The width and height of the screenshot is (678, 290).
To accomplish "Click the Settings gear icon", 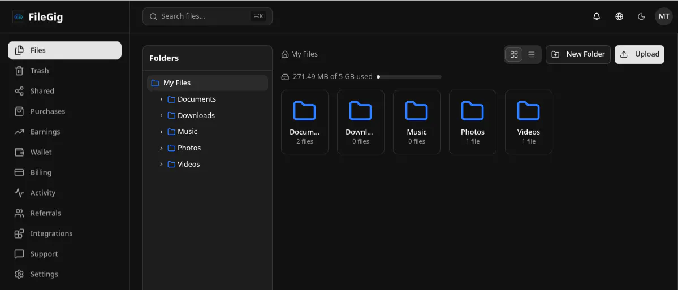I will [x=19, y=274].
